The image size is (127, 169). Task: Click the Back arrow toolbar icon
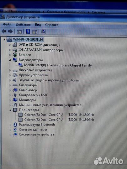4,32
